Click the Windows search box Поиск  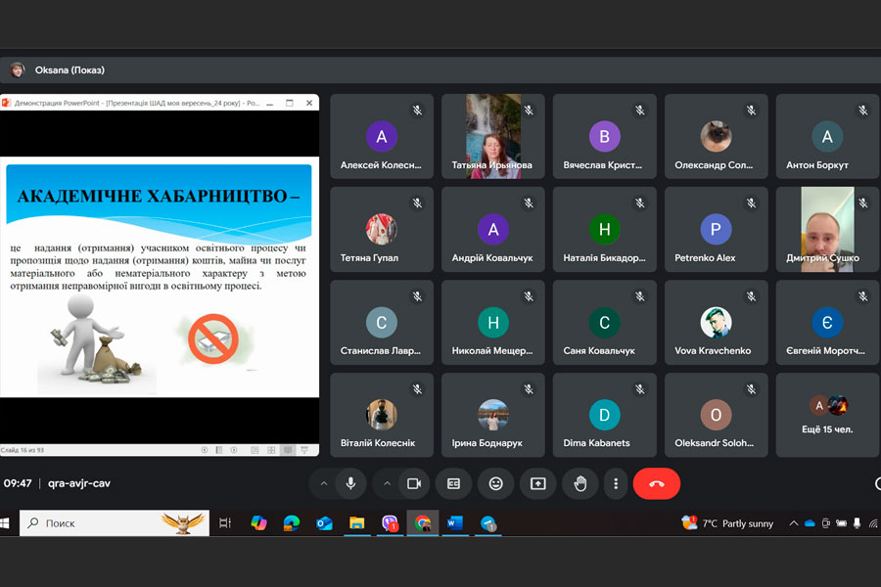115,523
